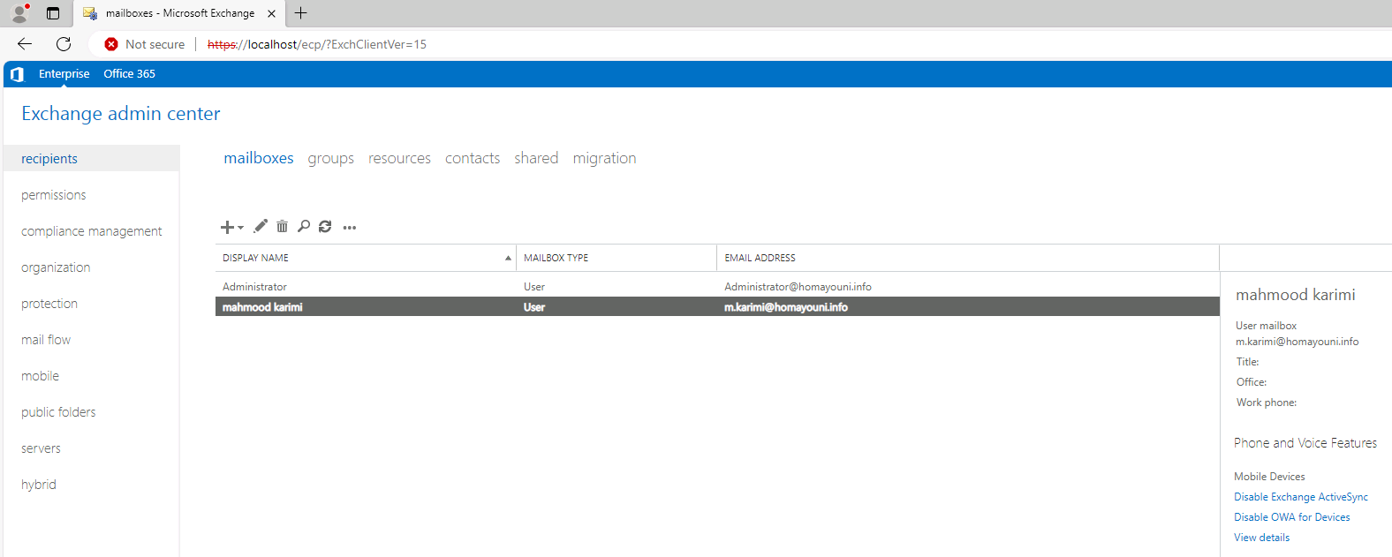Open the browser profile avatar icon
The image size is (1392, 557).
[x=19, y=13]
